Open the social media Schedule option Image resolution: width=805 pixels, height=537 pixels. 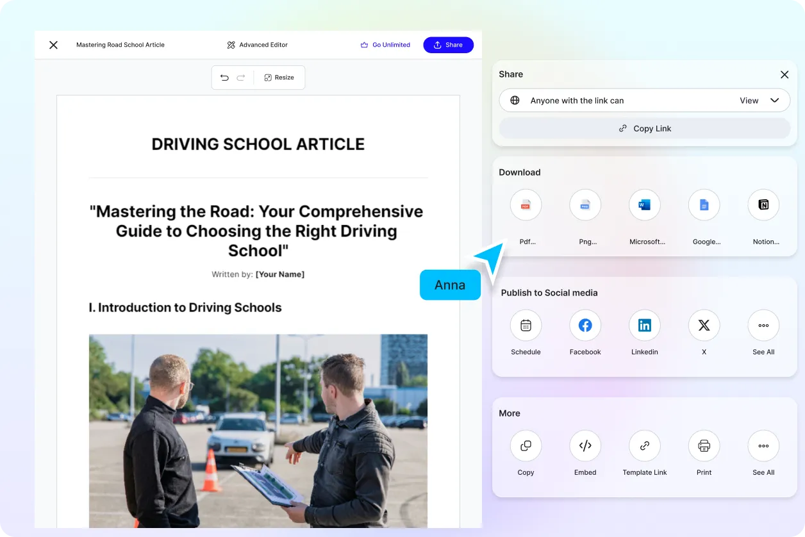coord(526,325)
